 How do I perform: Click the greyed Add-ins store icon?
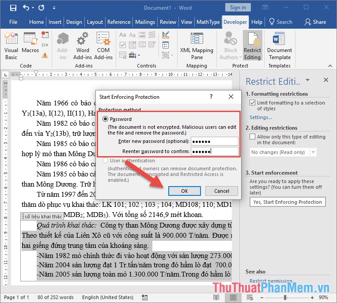point(63,46)
